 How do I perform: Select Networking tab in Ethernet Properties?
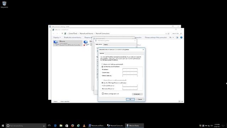coord(99,44)
